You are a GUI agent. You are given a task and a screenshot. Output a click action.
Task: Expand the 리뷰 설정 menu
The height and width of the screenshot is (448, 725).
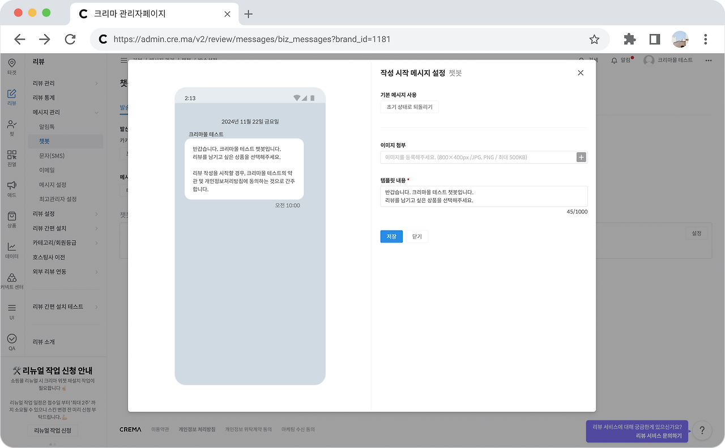tap(65, 214)
